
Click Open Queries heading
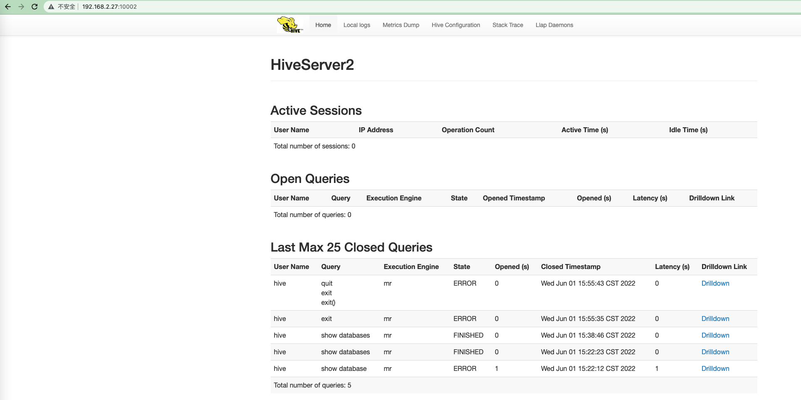pyautogui.click(x=310, y=179)
